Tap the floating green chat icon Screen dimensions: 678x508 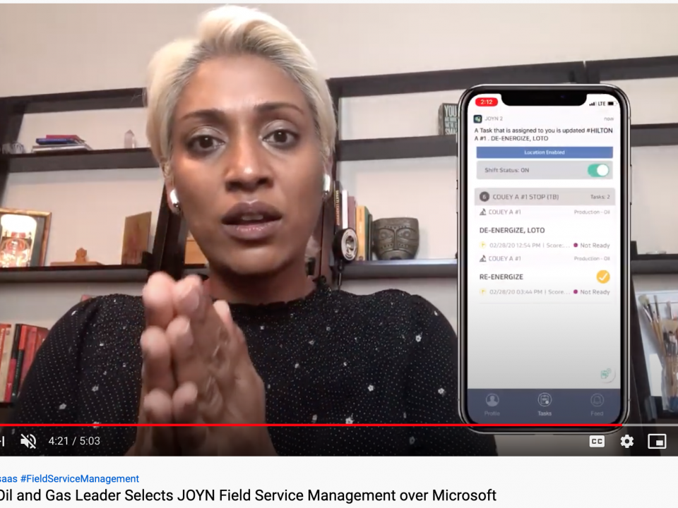pyautogui.click(x=606, y=374)
